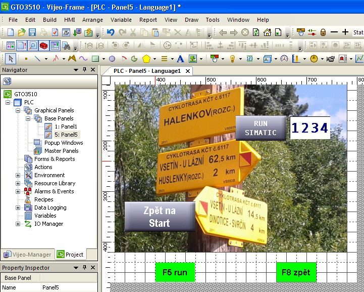Select the green 'F8 zpět' key

296,272
